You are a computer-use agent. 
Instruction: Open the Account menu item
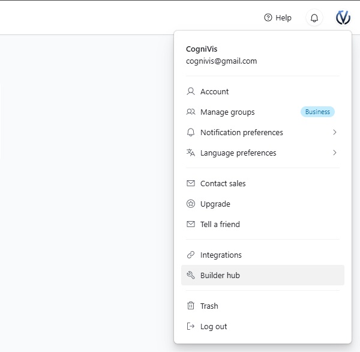click(214, 92)
